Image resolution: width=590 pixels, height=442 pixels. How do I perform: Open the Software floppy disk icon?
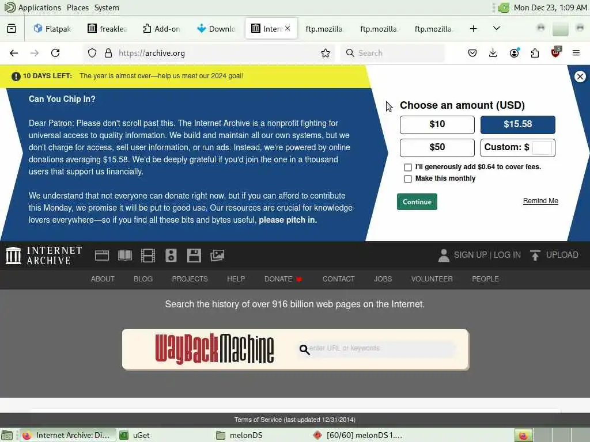(194, 256)
